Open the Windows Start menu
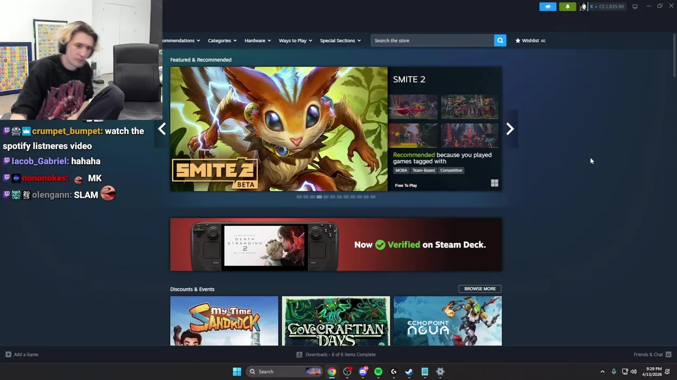677x380 pixels. [237, 372]
